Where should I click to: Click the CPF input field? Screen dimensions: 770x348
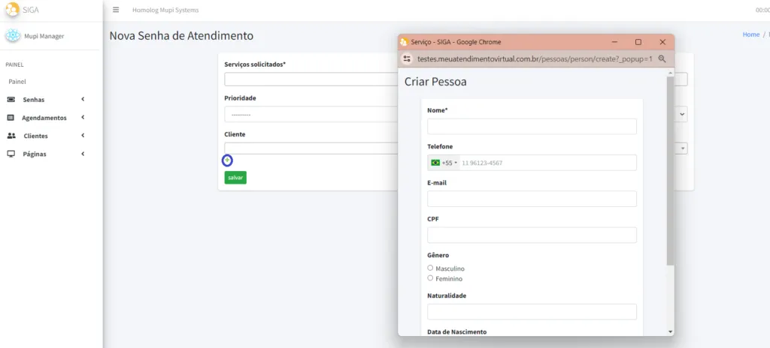click(x=532, y=235)
